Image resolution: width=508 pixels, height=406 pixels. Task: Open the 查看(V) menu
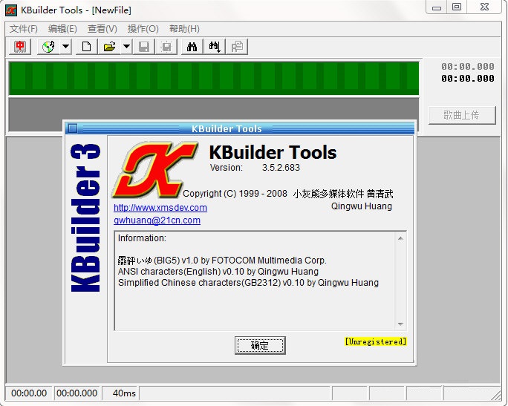pos(102,29)
